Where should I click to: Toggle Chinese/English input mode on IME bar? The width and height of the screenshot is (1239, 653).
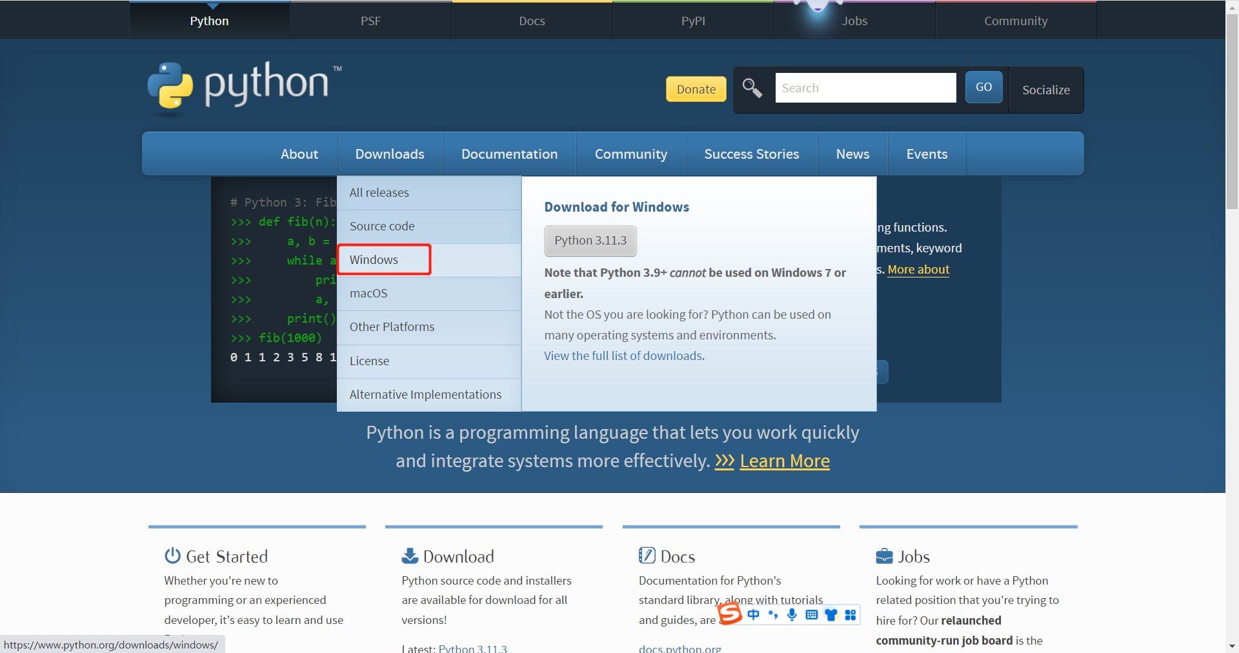(753, 615)
